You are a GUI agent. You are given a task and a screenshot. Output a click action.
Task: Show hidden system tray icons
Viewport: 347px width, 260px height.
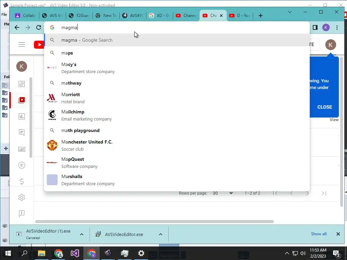pos(287,253)
